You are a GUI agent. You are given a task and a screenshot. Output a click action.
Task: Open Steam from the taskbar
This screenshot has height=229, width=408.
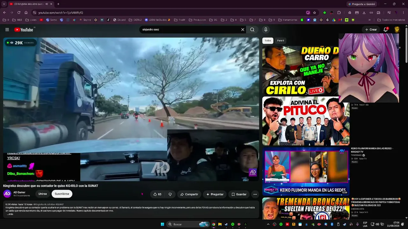click(226, 224)
